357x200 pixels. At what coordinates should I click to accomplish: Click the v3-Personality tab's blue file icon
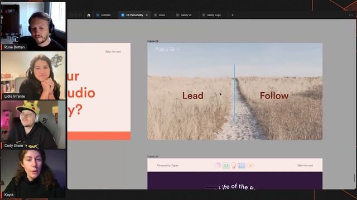[x=123, y=15]
